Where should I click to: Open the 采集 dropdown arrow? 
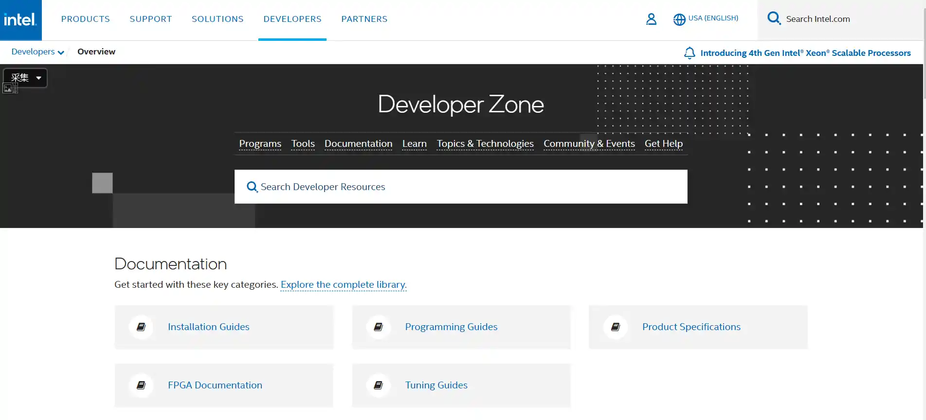(38, 78)
